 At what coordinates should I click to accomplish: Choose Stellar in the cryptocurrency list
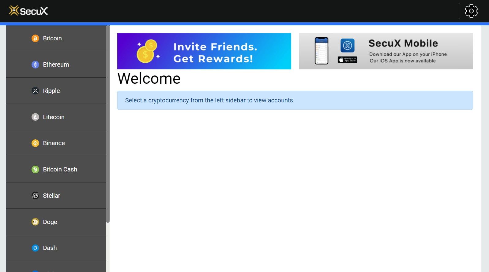[x=56, y=196]
